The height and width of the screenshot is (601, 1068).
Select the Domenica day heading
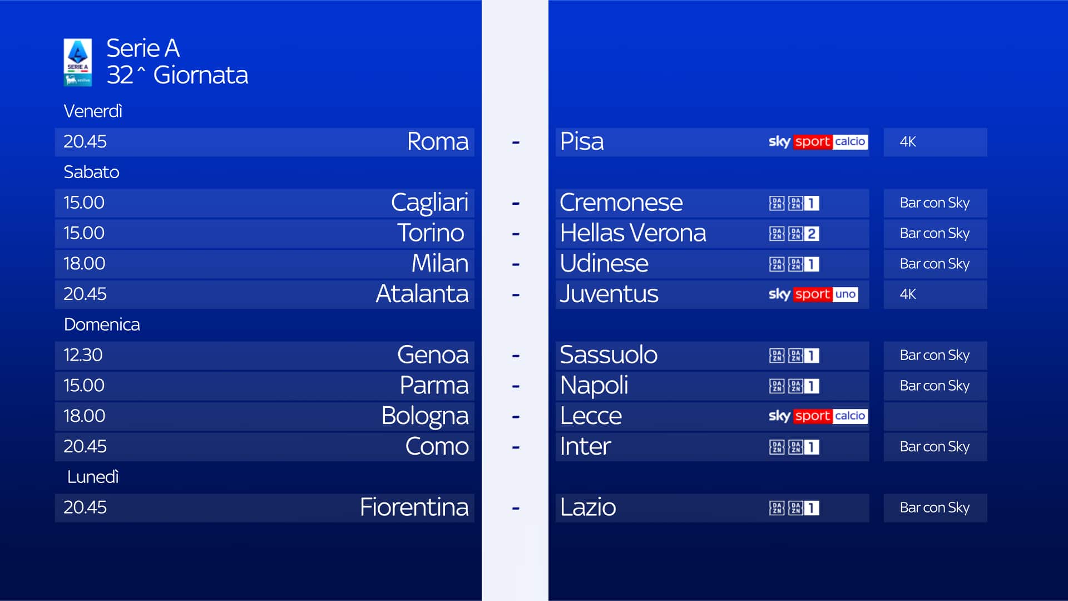(102, 324)
